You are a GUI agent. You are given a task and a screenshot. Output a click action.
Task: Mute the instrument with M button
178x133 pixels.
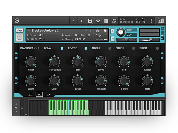point(112,39)
